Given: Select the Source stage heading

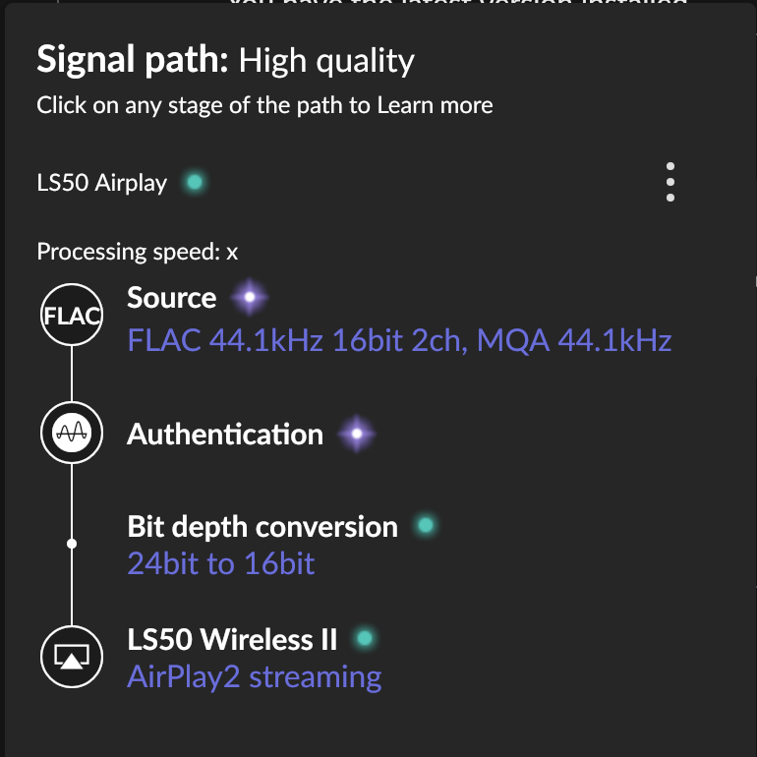Looking at the screenshot, I should coord(171,297).
